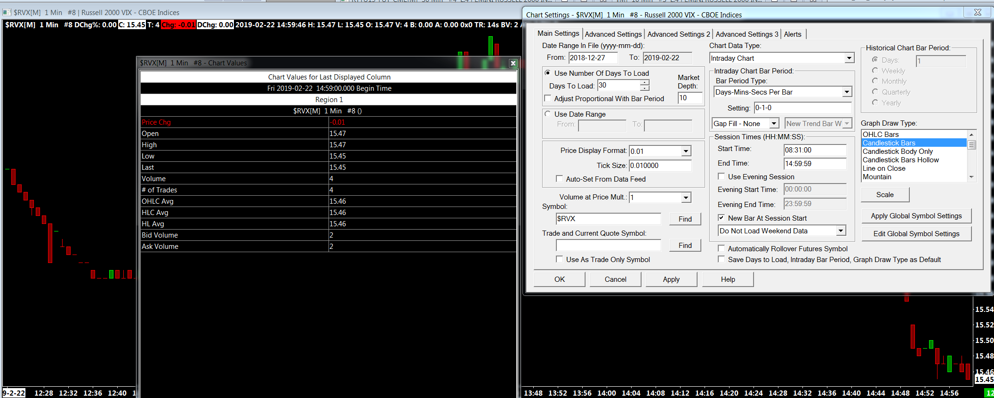Viewport: 994px width, 398px height.
Task: Click the "Price Chg" row label in Chart Values
Action: [156, 122]
